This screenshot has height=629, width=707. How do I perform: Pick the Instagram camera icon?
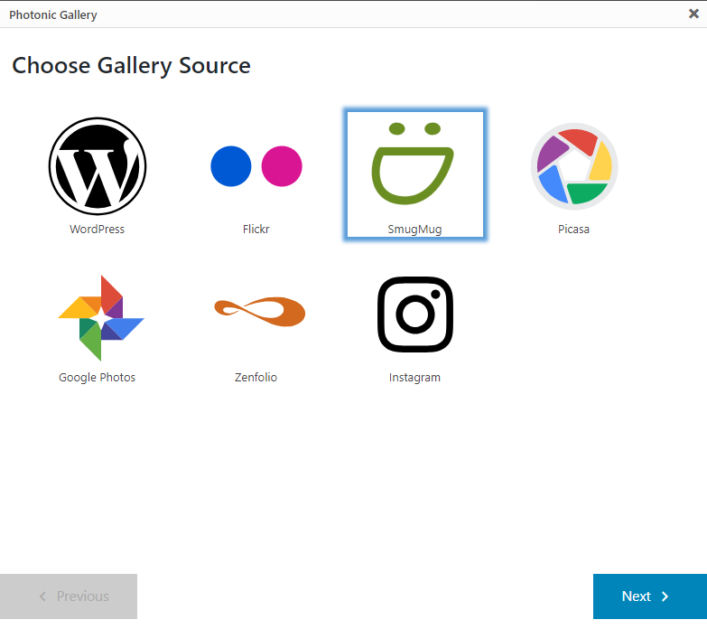point(414,314)
